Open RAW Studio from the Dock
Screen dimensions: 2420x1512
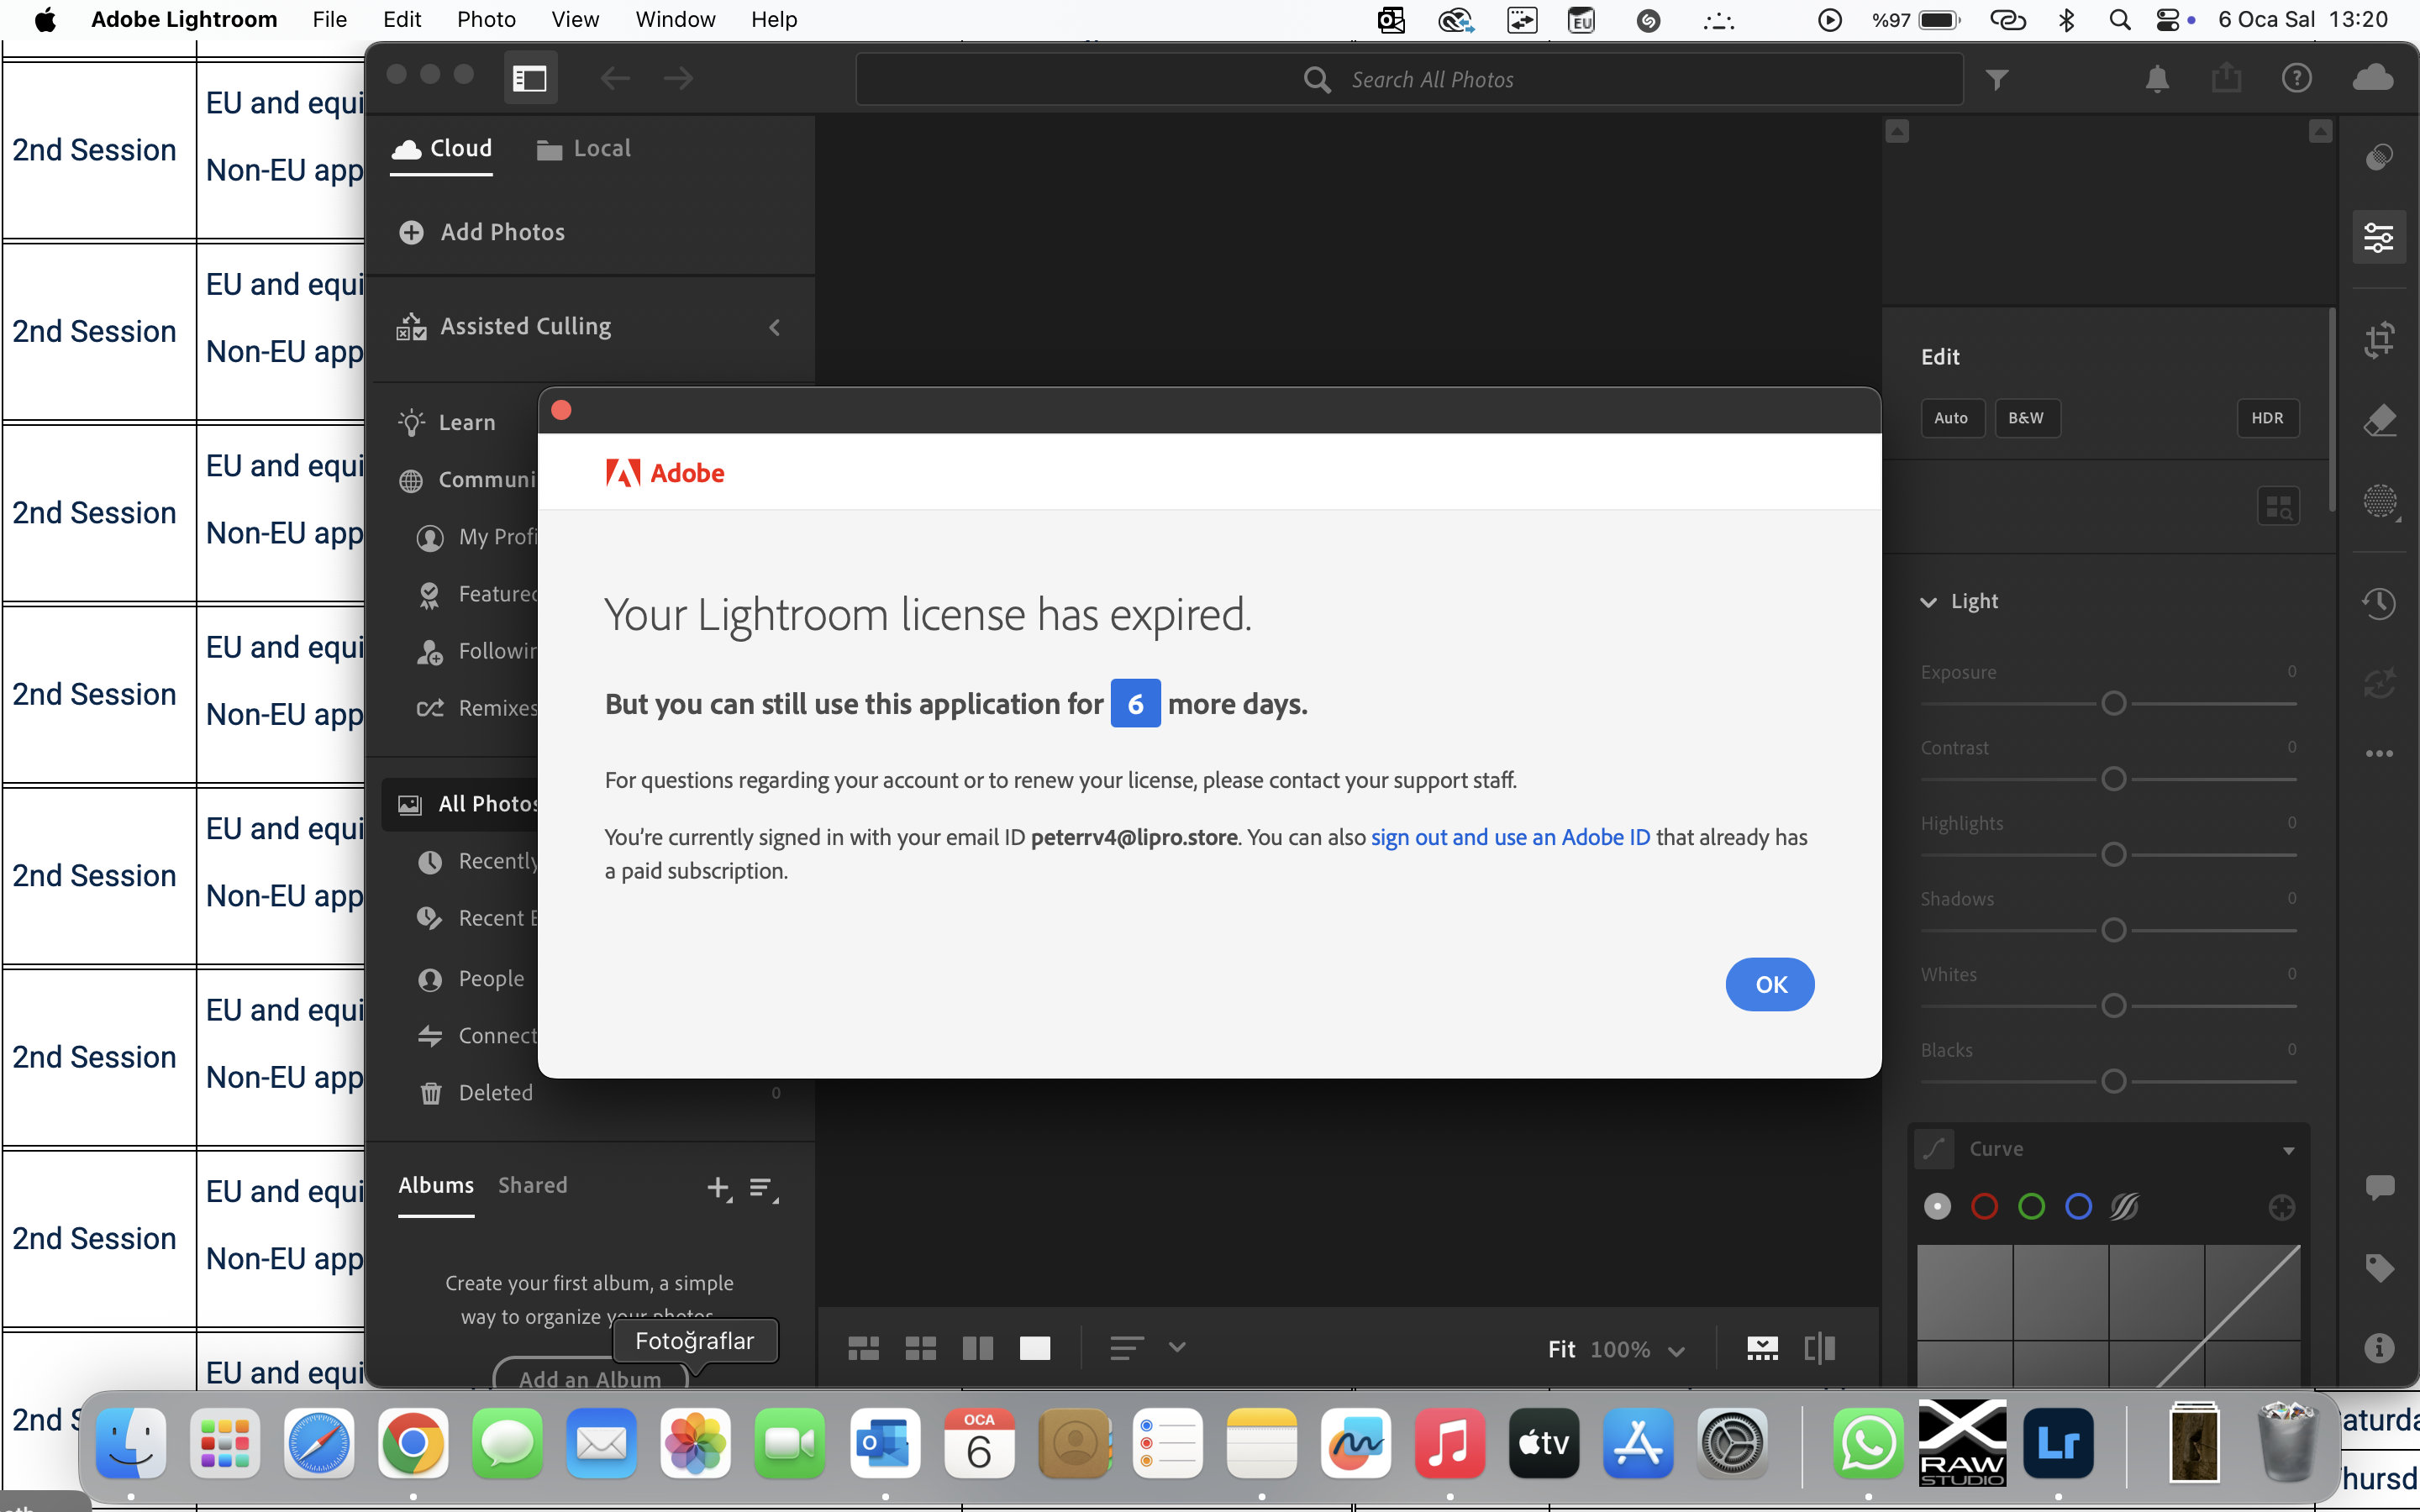(x=1962, y=1443)
